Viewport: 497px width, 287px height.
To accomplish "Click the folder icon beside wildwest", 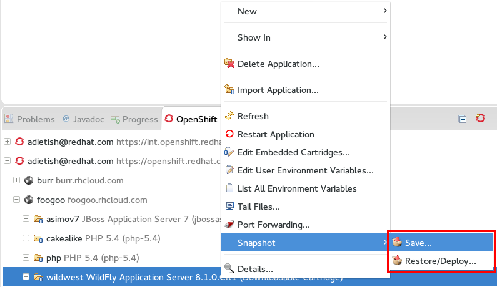I will pos(38,277).
